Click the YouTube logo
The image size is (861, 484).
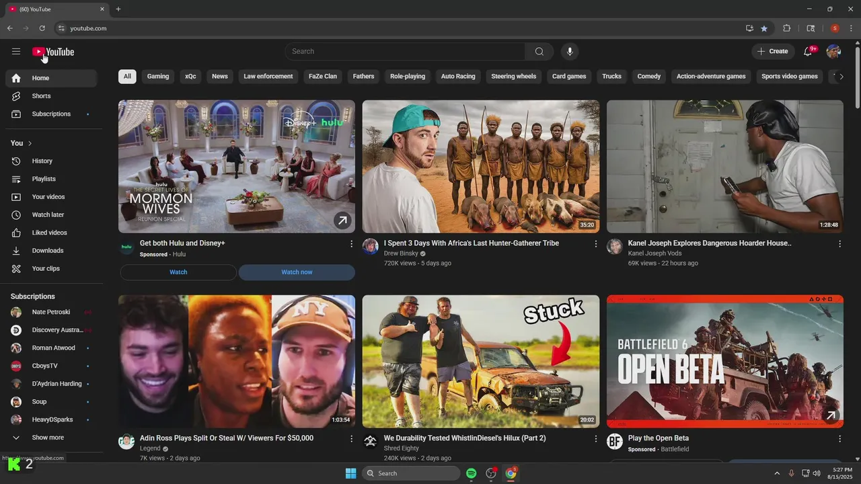tap(53, 52)
